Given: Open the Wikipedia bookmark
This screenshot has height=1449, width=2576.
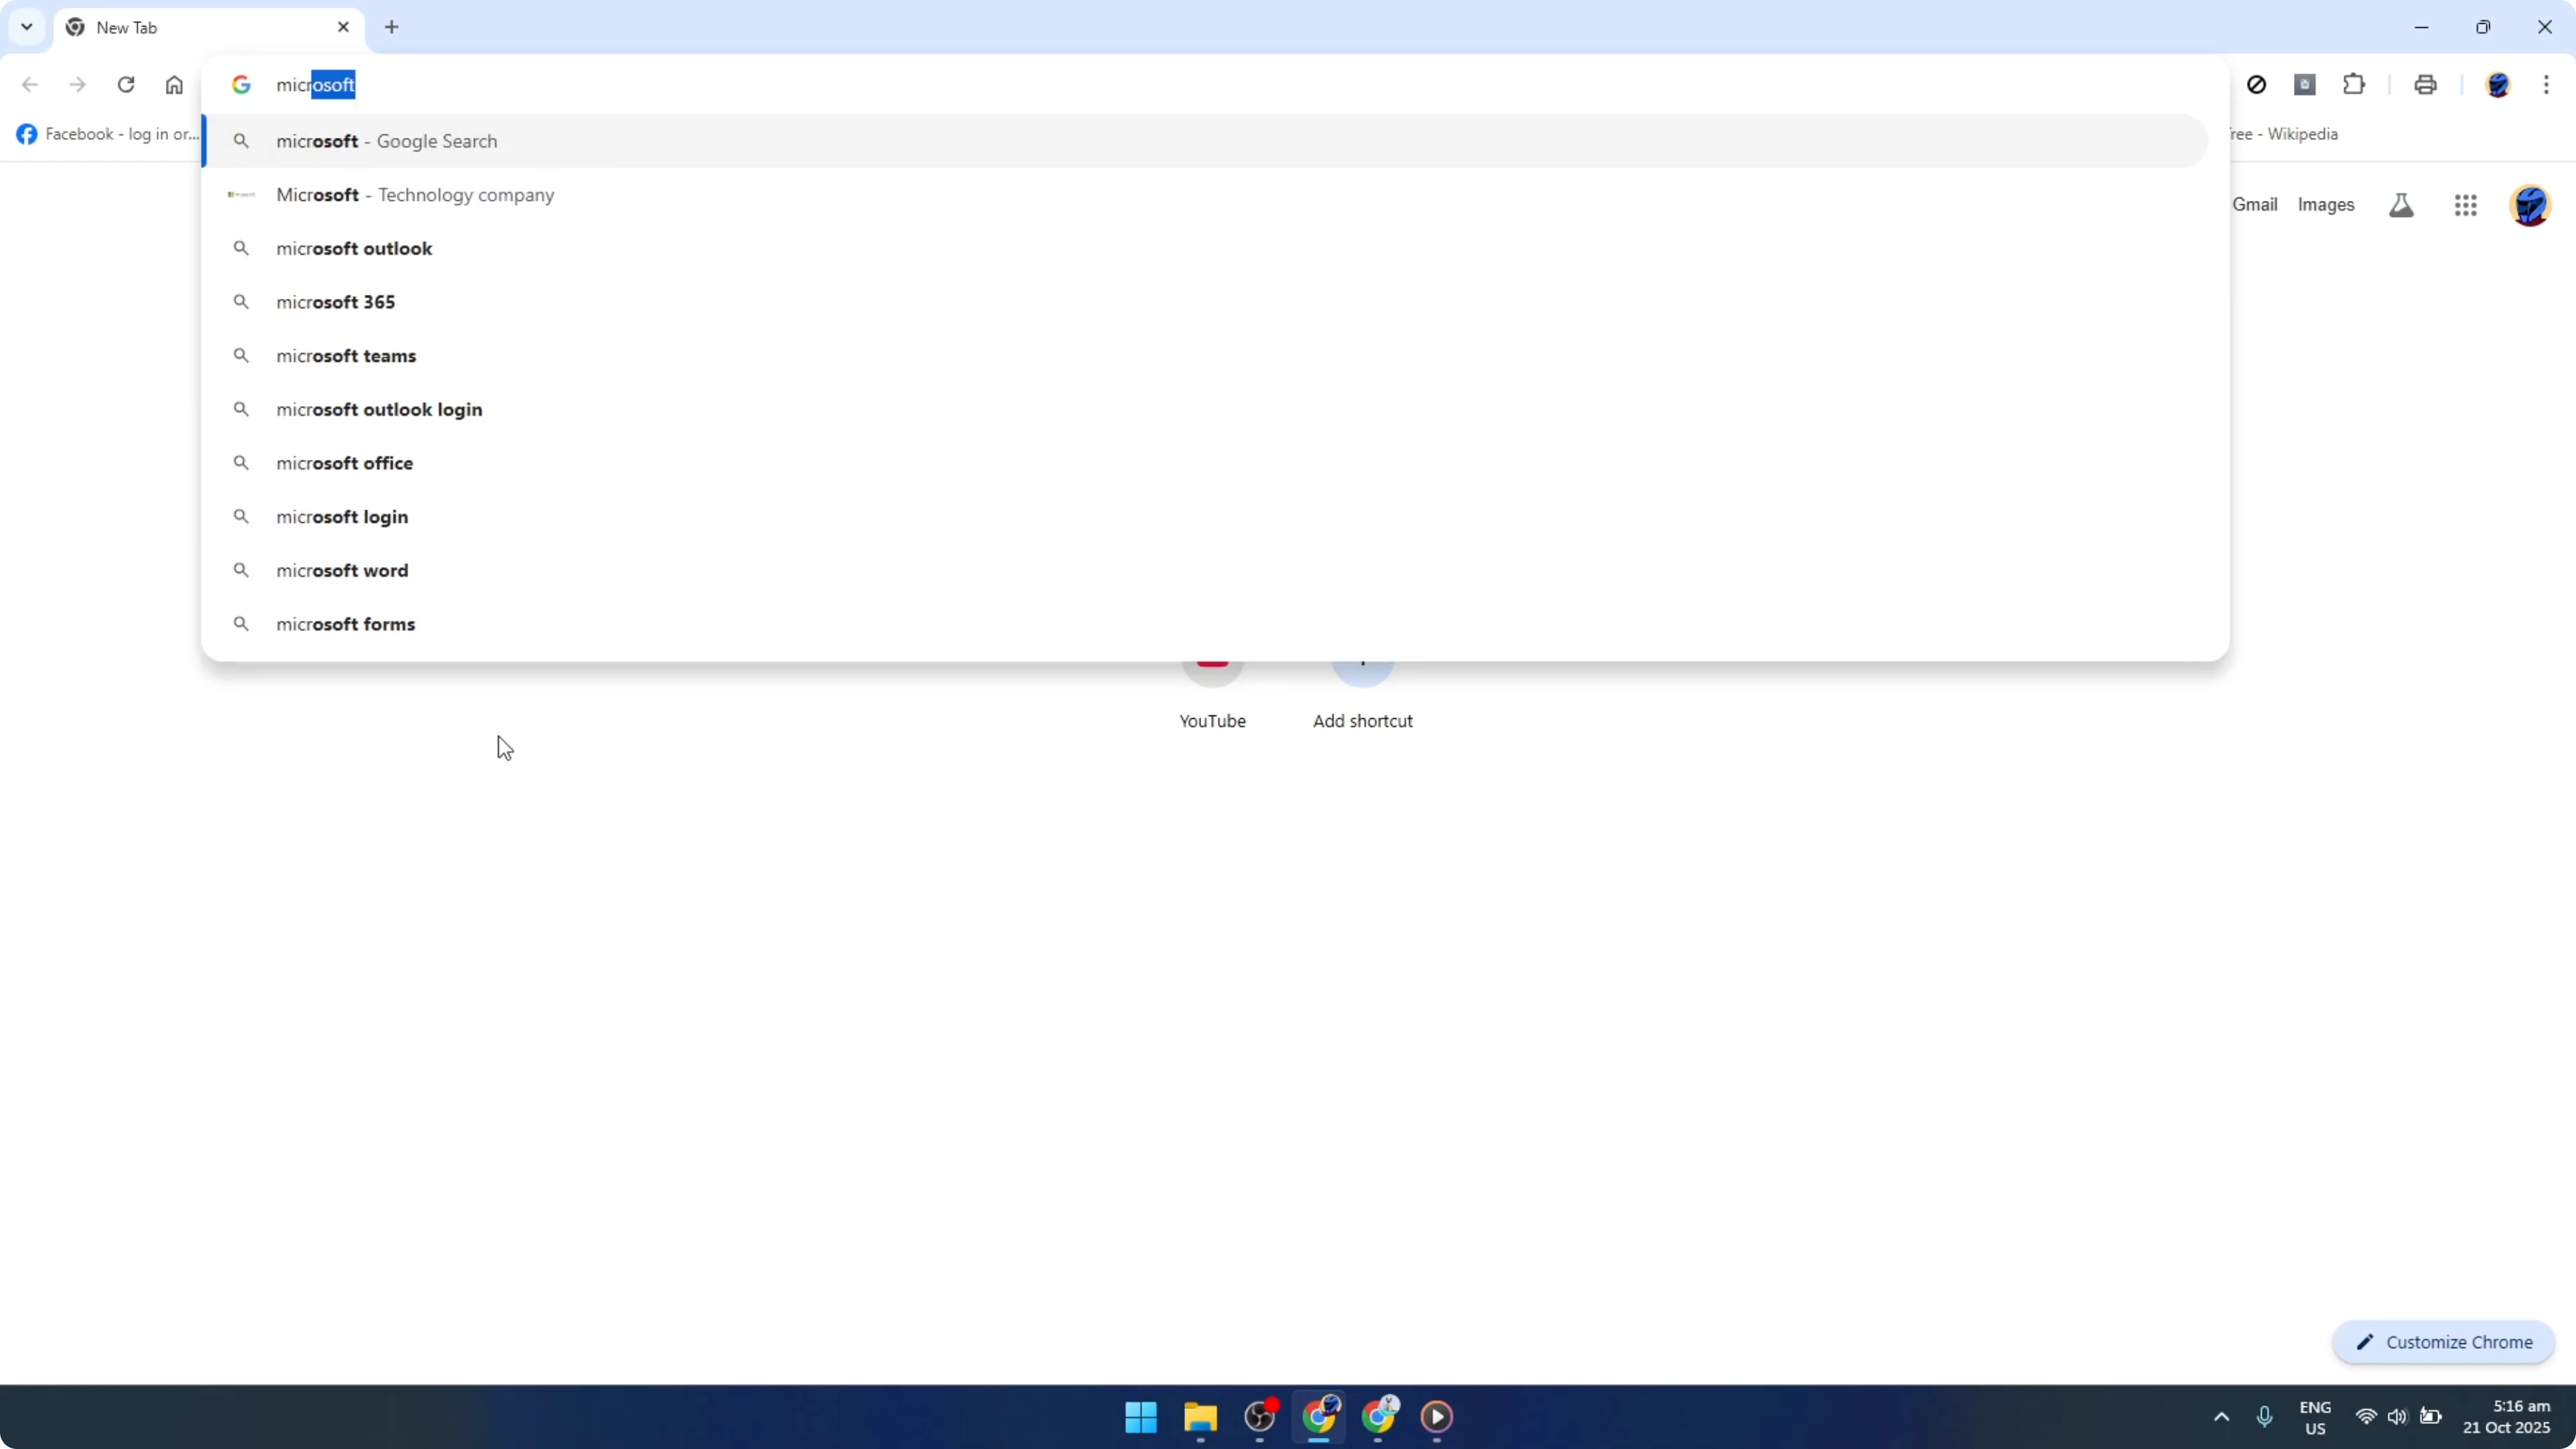Looking at the screenshot, I should click(2283, 134).
